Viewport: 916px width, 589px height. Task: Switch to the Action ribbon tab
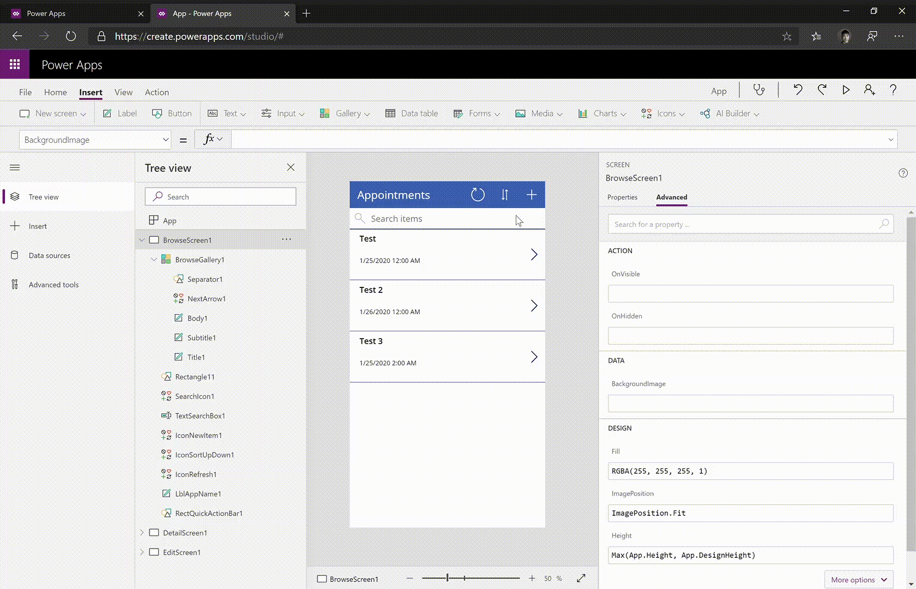(x=157, y=92)
